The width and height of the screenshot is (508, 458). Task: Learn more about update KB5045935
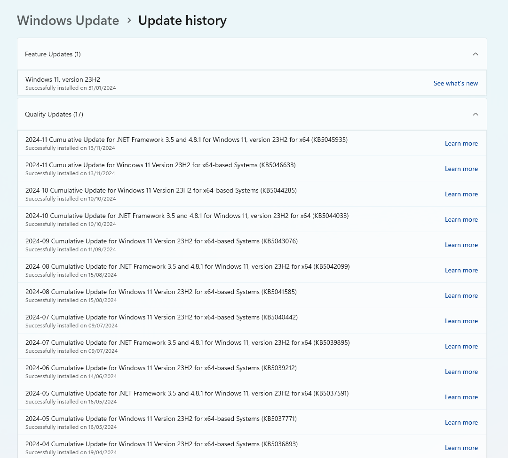[x=461, y=143]
